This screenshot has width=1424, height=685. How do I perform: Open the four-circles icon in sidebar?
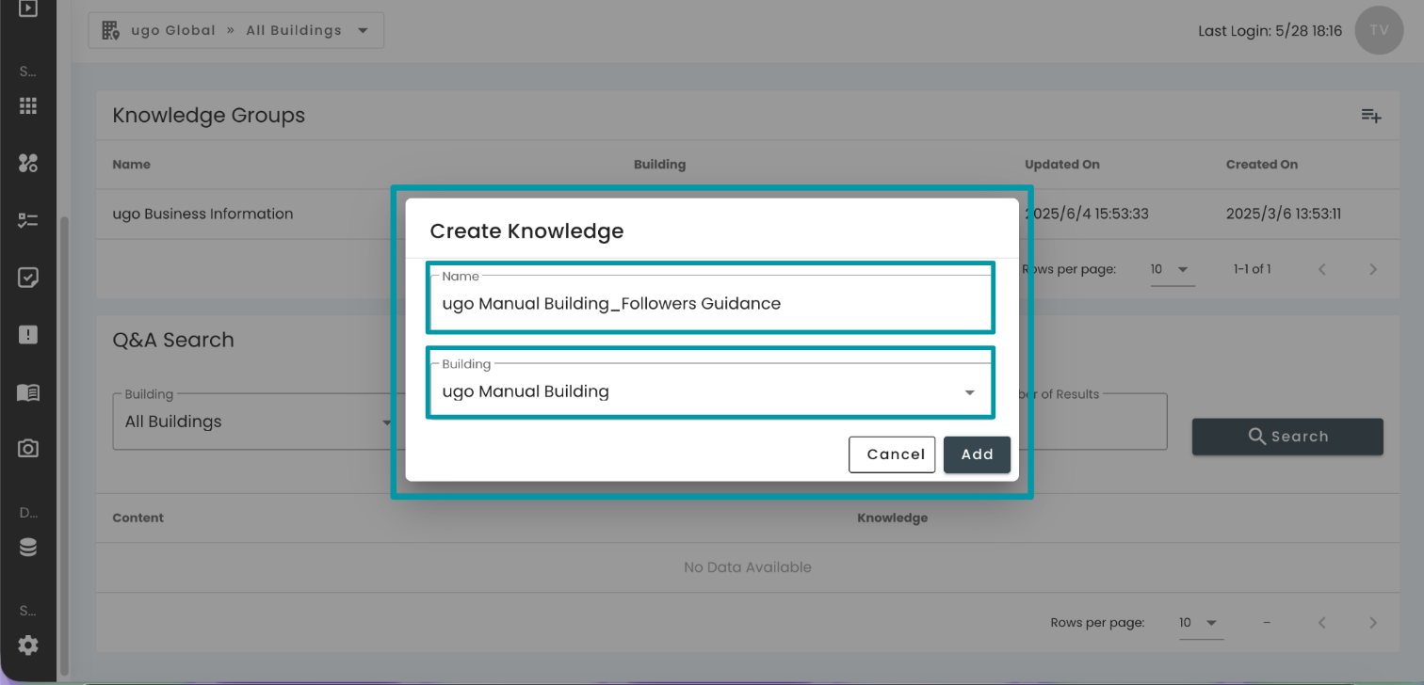[x=28, y=163]
